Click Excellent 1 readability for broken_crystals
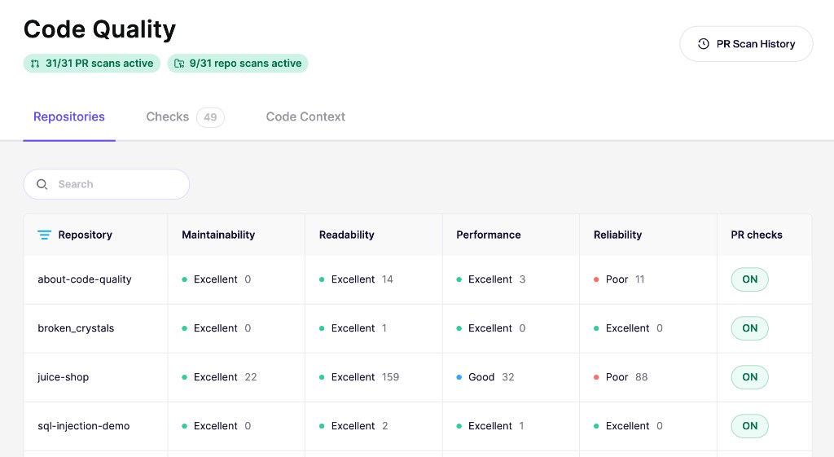 point(353,328)
